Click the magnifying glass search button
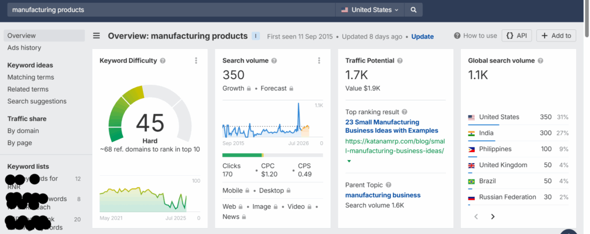 point(413,10)
